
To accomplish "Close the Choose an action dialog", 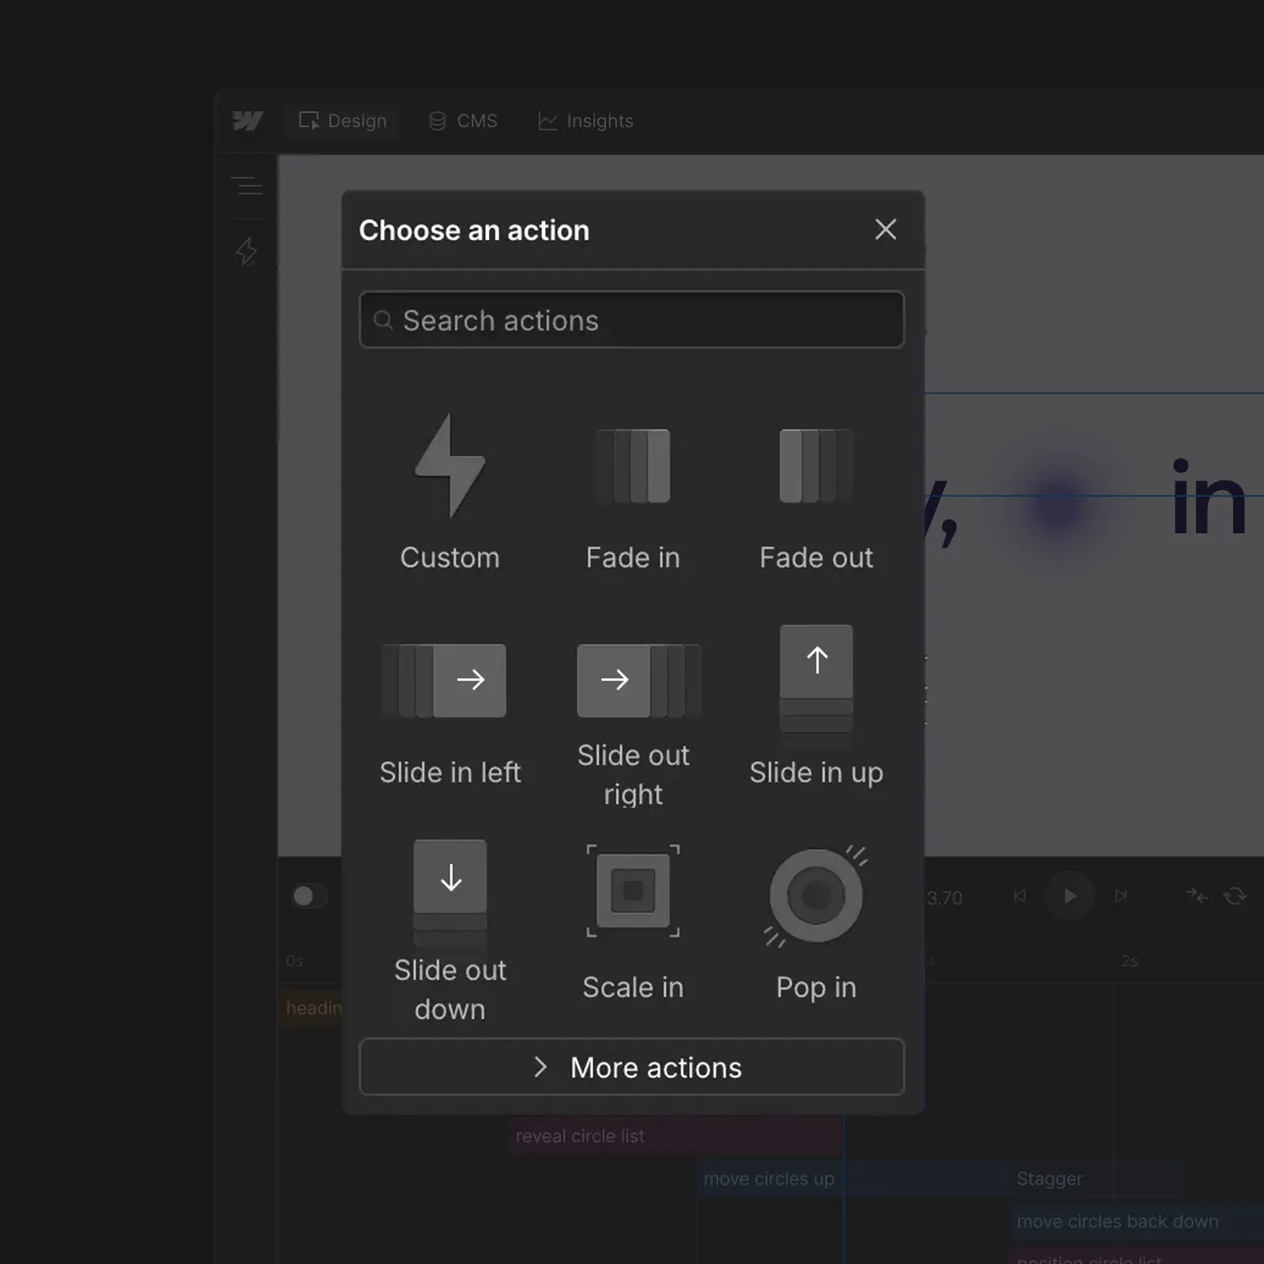I will [886, 230].
